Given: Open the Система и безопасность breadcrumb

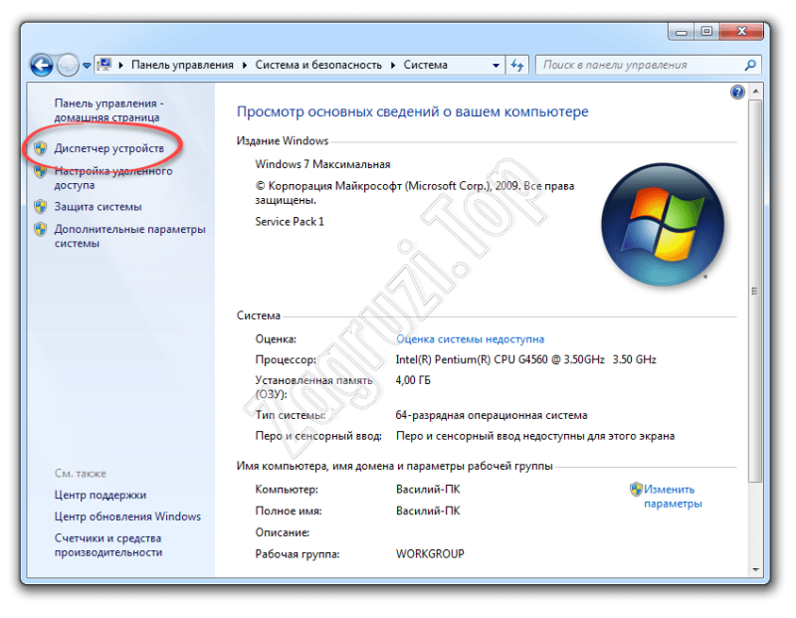Looking at the screenshot, I should pos(318,65).
